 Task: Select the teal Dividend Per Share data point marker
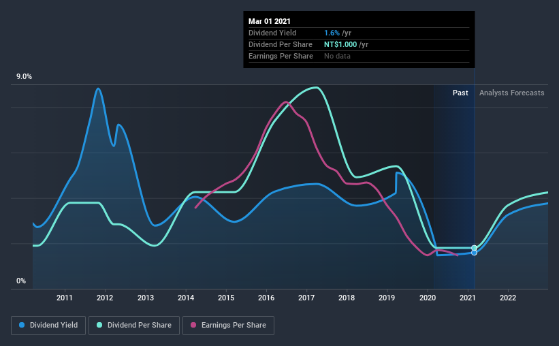[474, 248]
